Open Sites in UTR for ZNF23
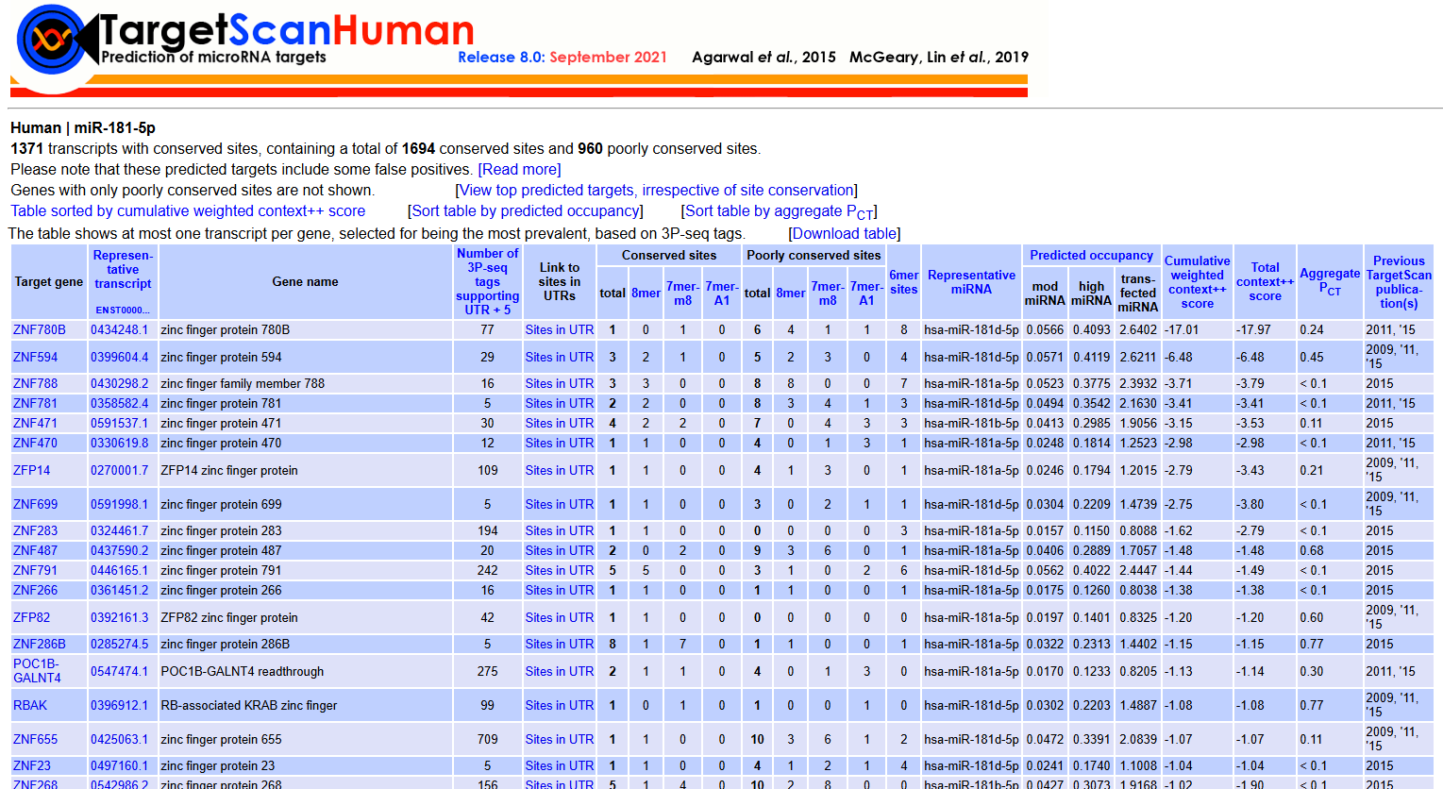 coord(559,766)
